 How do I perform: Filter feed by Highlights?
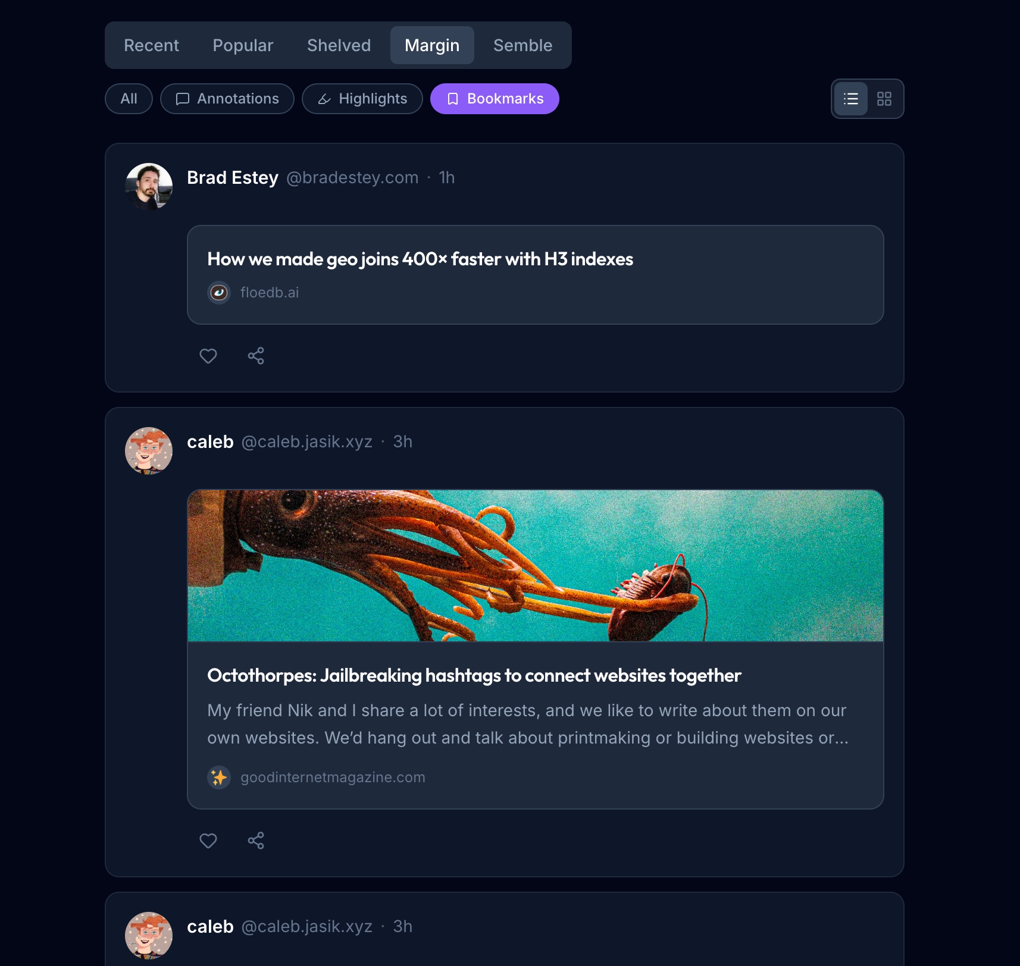[x=362, y=99]
